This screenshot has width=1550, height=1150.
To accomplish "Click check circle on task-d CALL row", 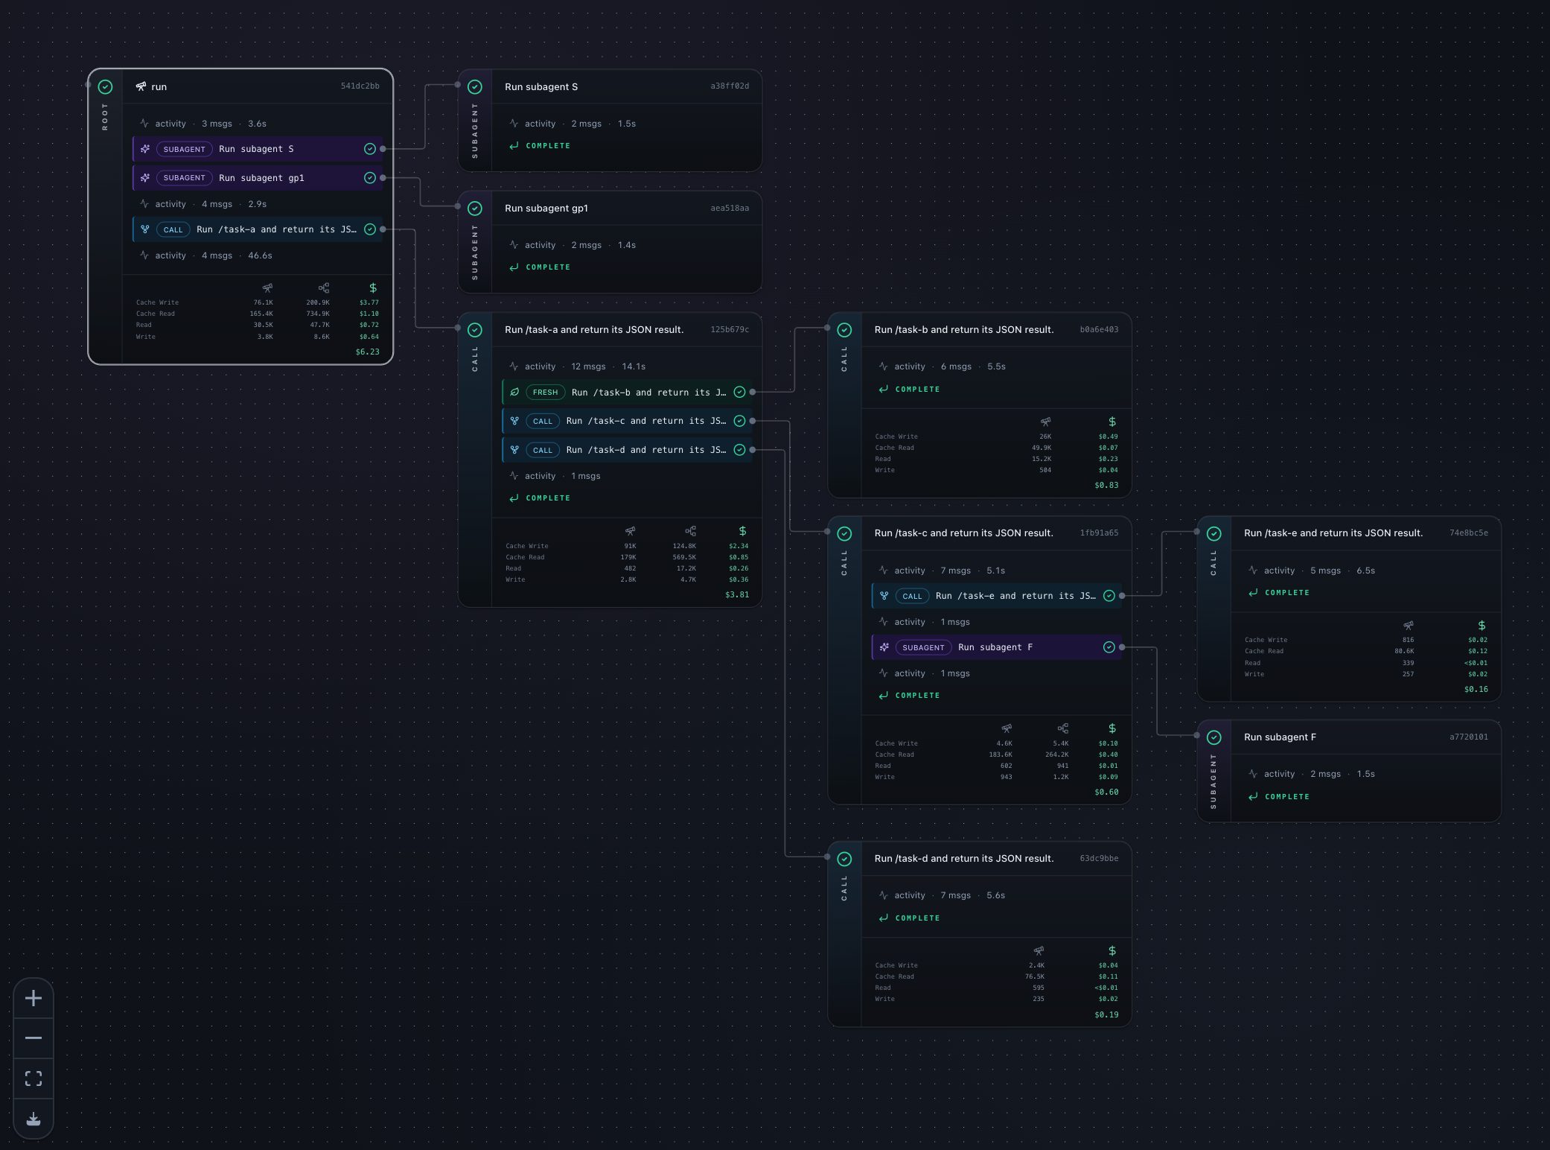I will pos(739,450).
